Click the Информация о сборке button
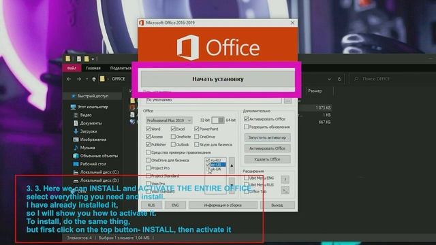 [223, 206]
